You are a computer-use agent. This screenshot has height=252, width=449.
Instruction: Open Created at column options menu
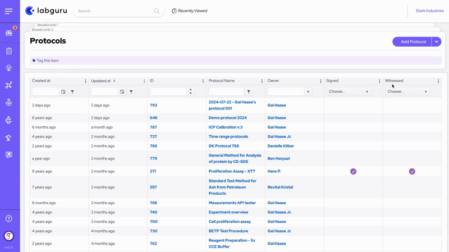(x=85, y=81)
